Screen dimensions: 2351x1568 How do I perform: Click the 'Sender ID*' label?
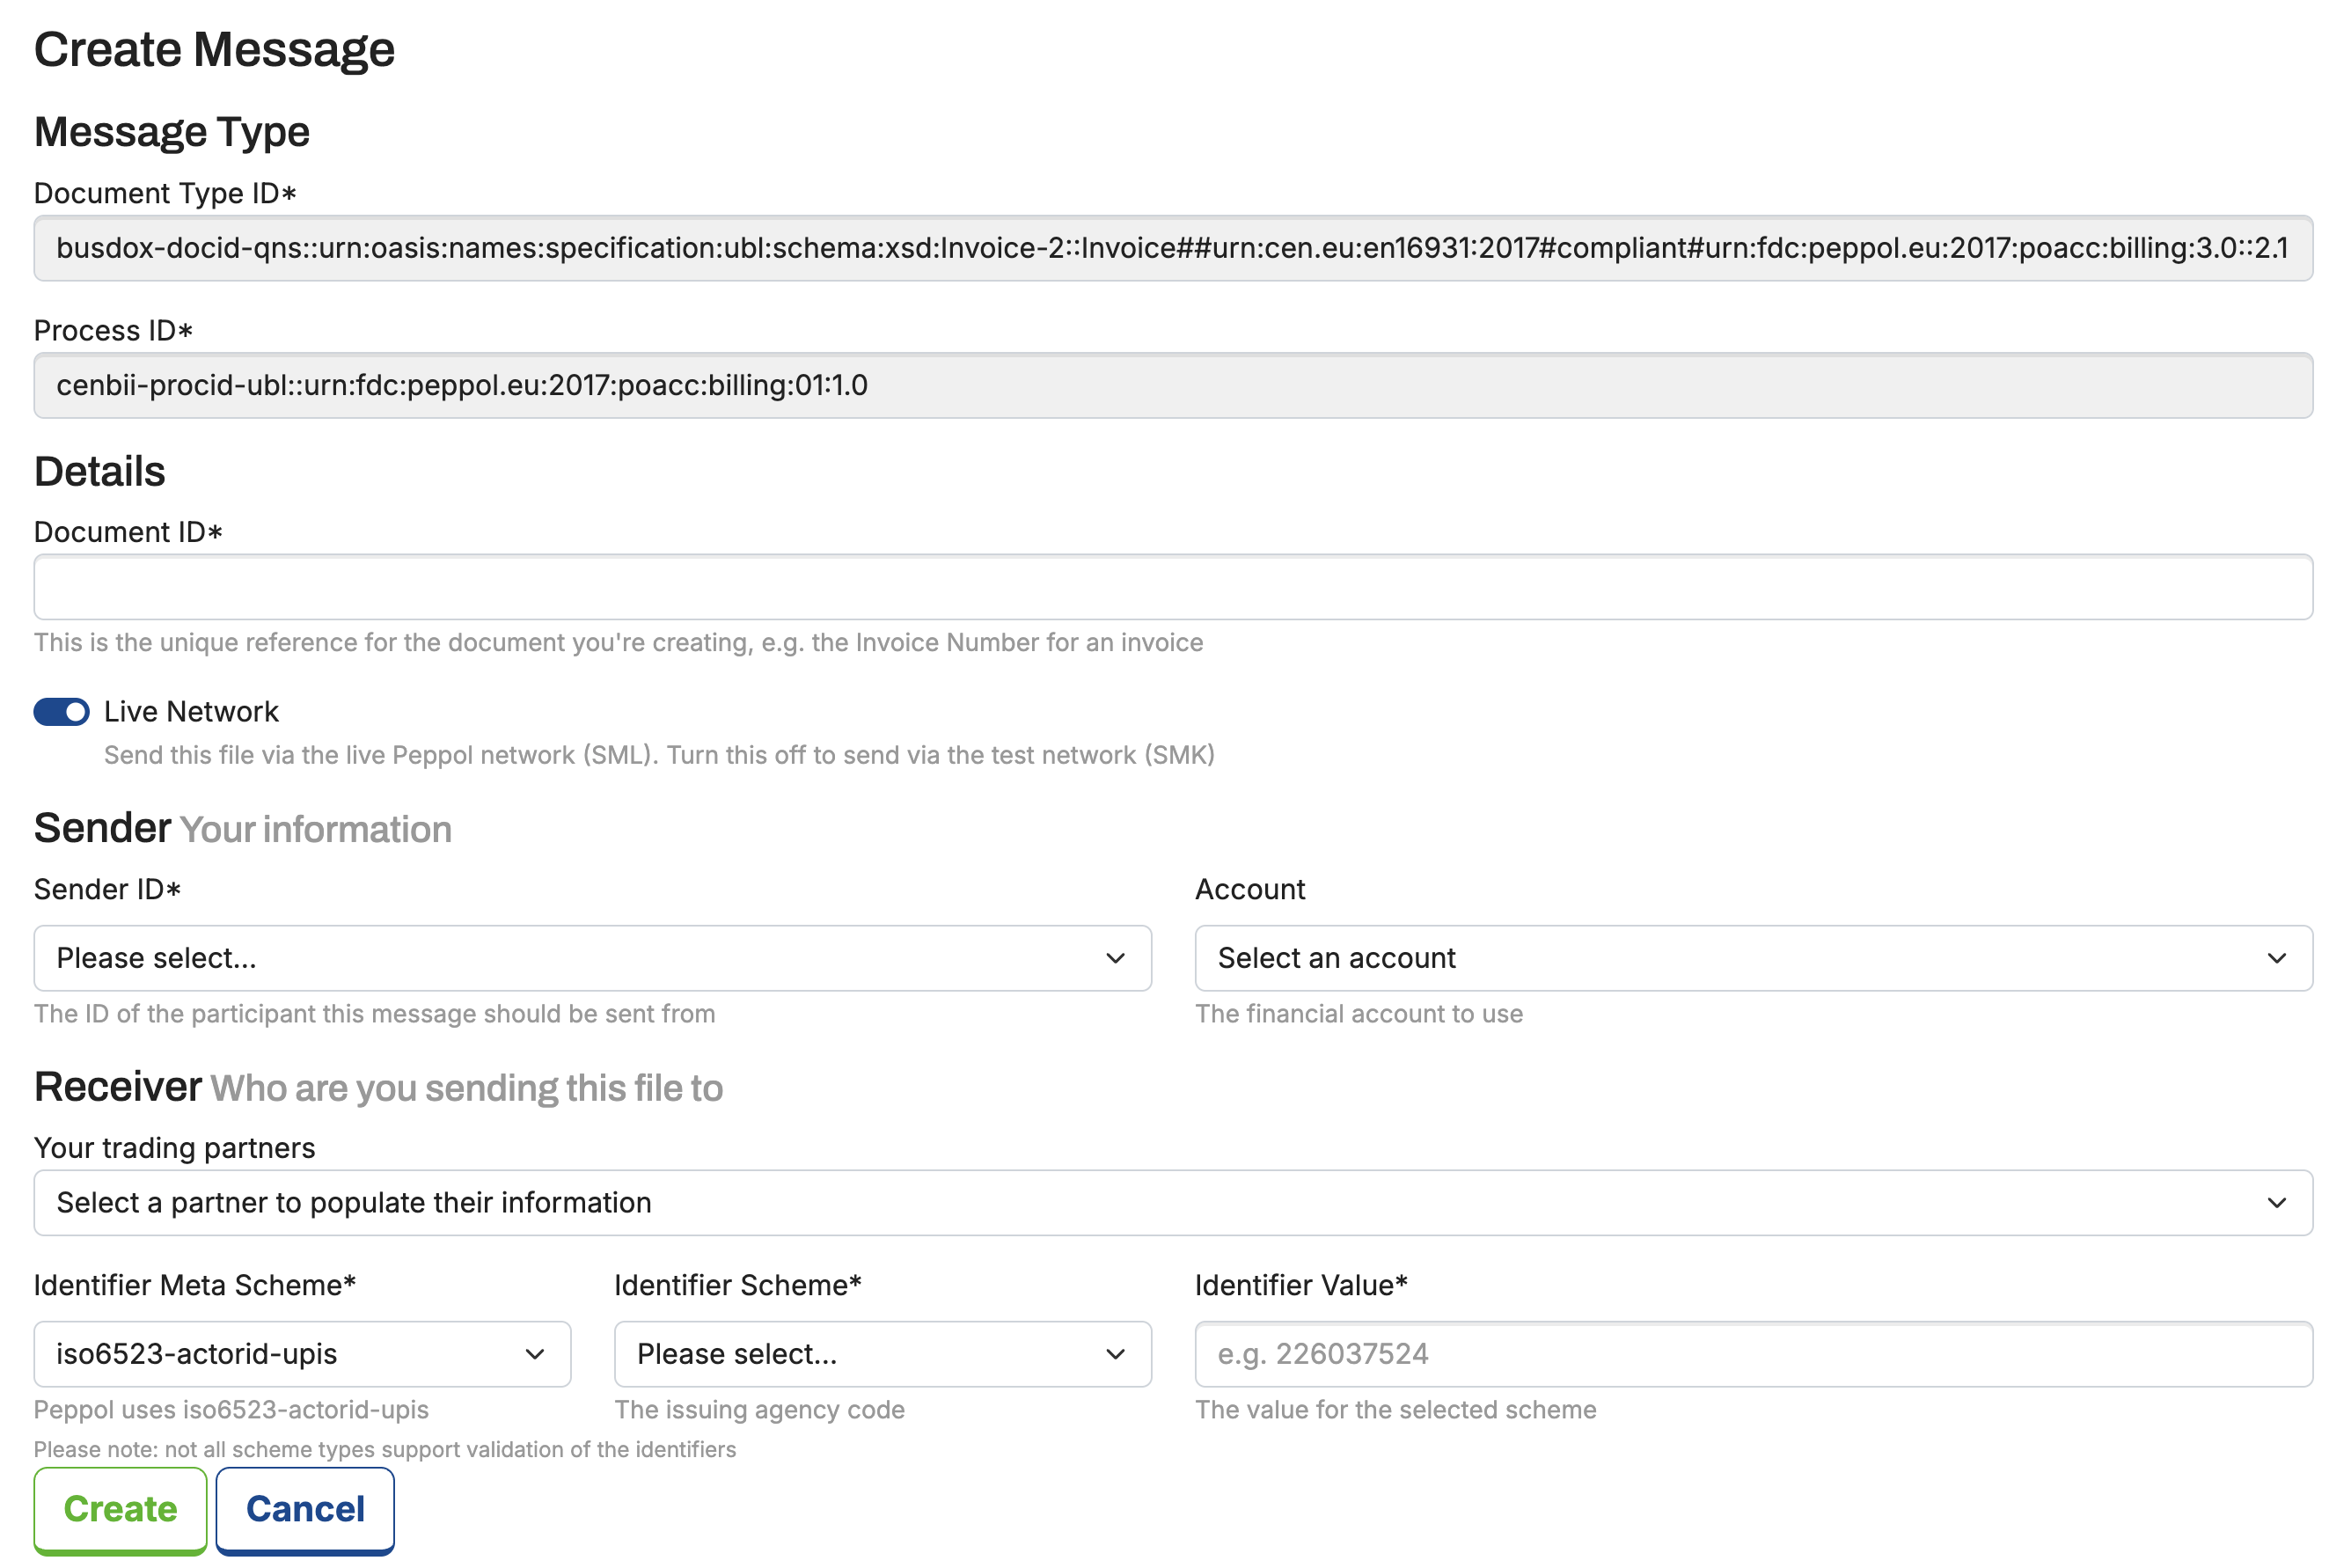[x=107, y=889]
